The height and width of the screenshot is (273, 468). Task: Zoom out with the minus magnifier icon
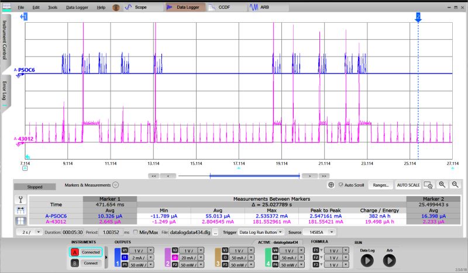[455, 185]
